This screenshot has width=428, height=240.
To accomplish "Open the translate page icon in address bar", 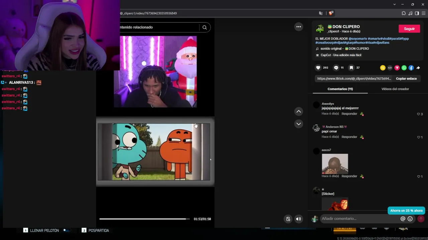I will point(321,13).
